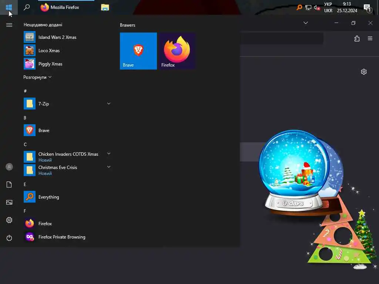Open Firefox list-all-tabs chevron
The height and width of the screenshot is (284, 379).
pyautogui.click(x=305, y=23)
